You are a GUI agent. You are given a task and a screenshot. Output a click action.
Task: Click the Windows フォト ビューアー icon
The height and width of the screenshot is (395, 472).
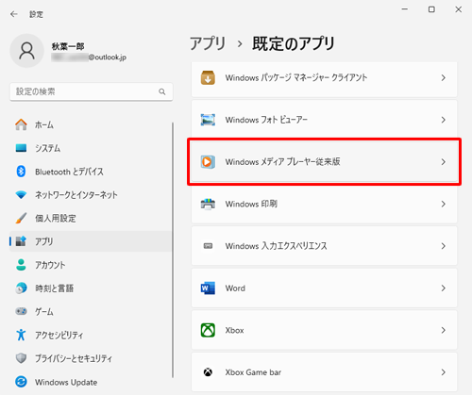click(208, 120)
